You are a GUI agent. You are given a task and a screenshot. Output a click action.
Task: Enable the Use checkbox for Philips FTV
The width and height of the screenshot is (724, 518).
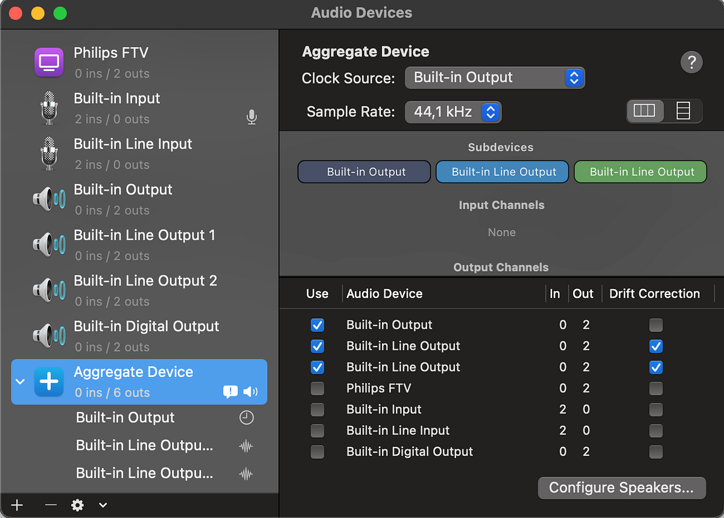(x=317, y=388)
